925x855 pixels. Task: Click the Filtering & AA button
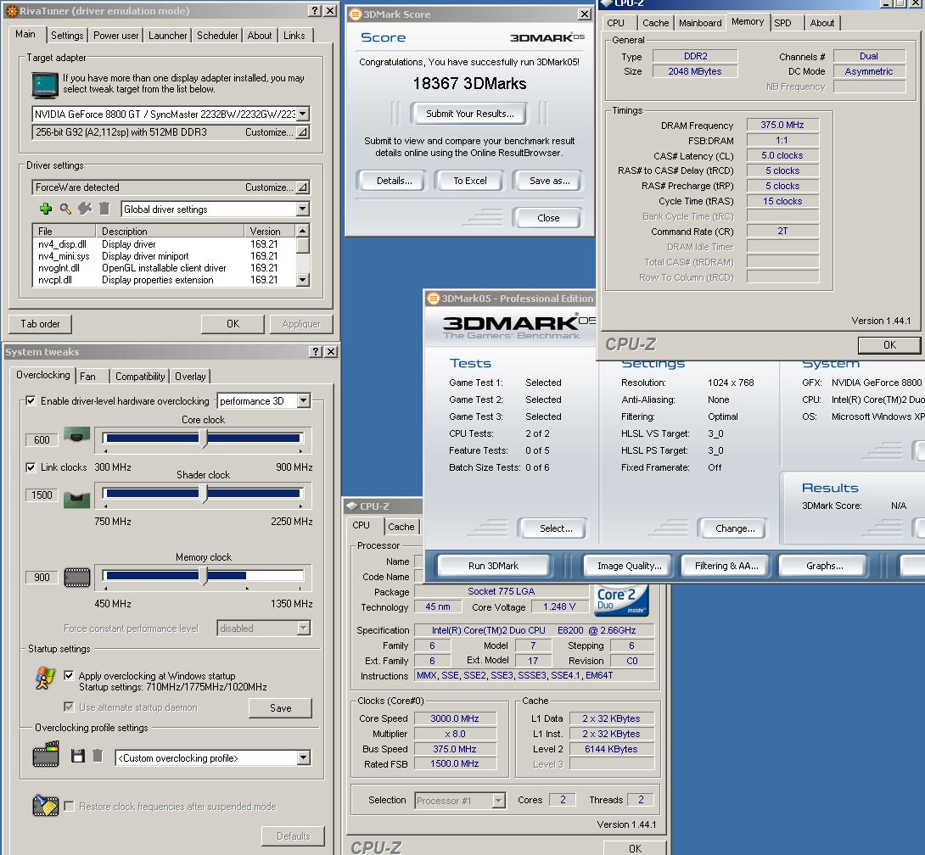[726, 566]
